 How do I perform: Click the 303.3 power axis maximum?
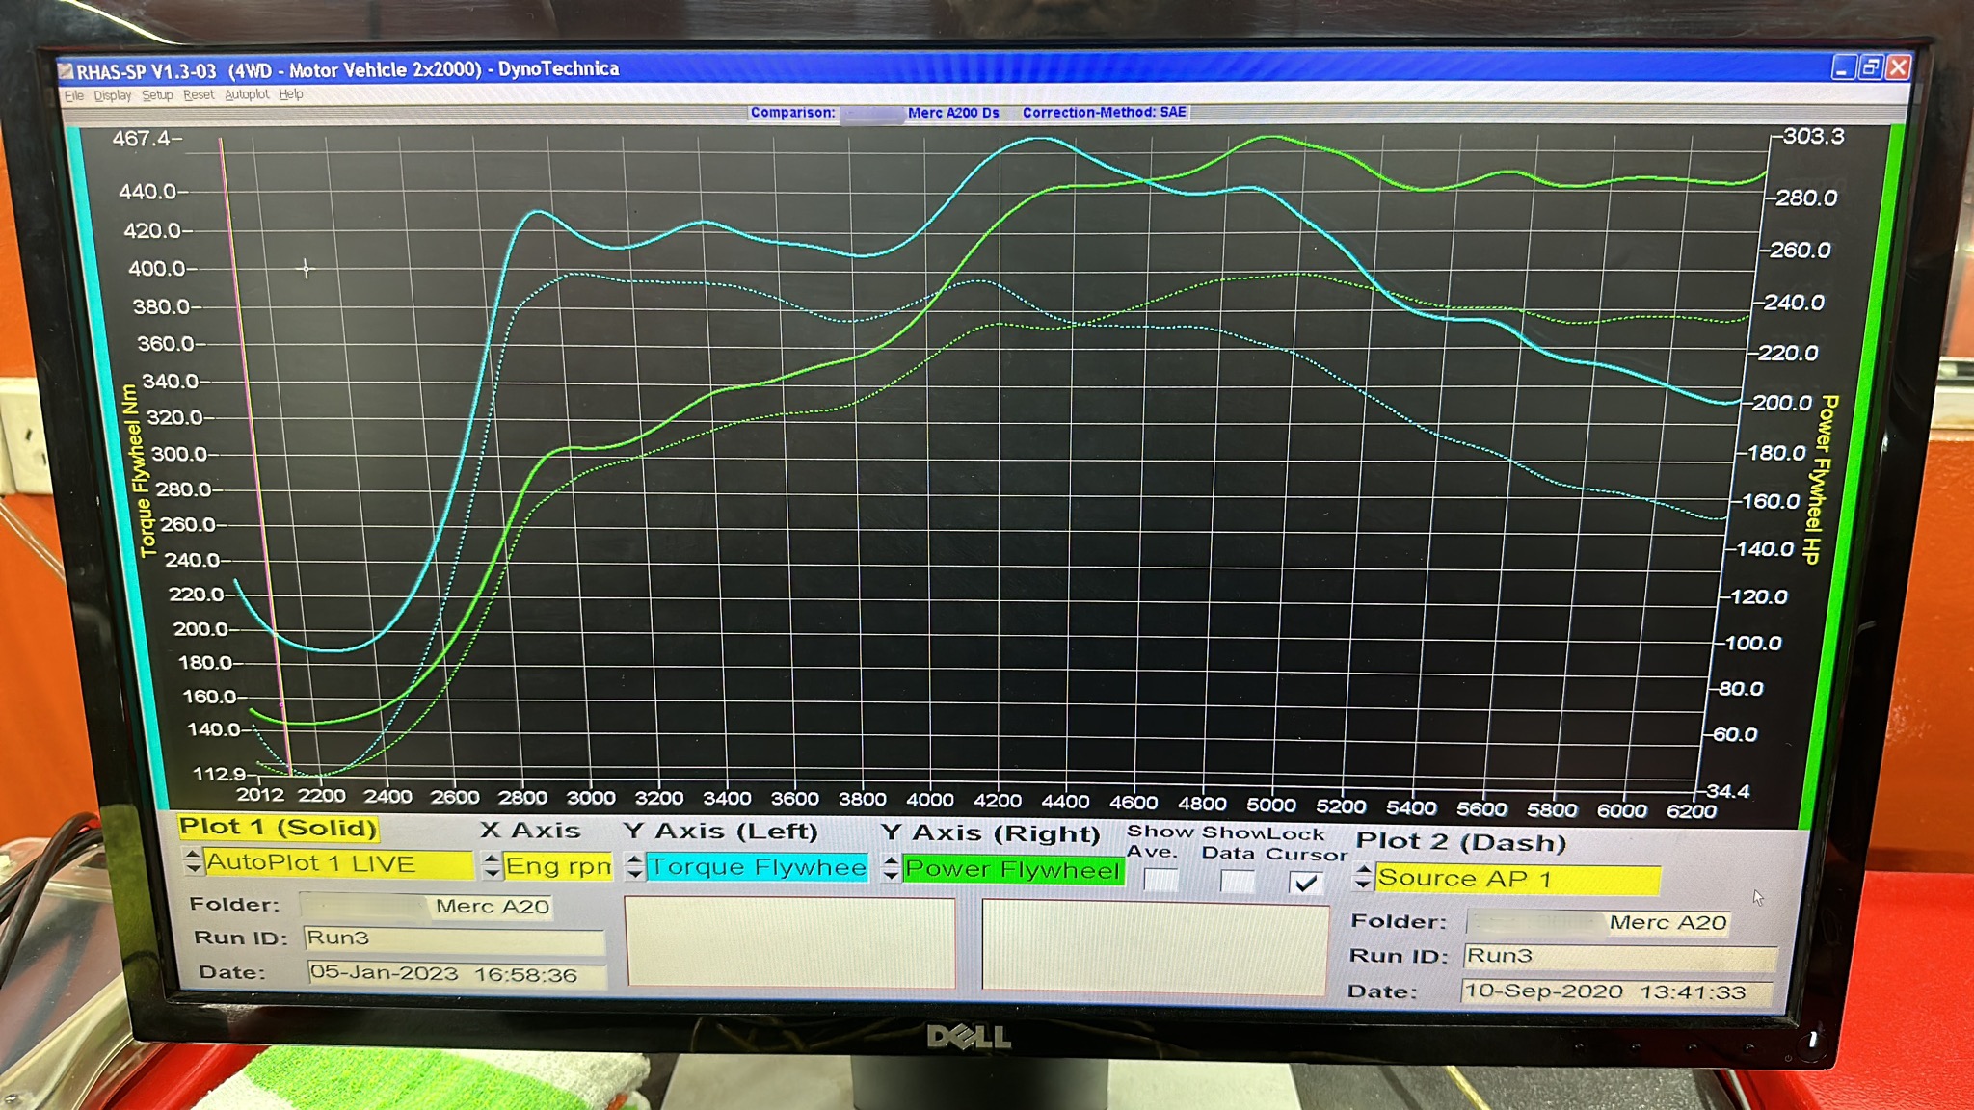(1813, 136)
